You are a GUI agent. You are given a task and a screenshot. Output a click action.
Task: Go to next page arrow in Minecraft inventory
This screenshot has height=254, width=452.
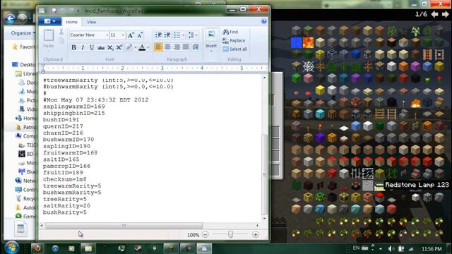point(446,14)
